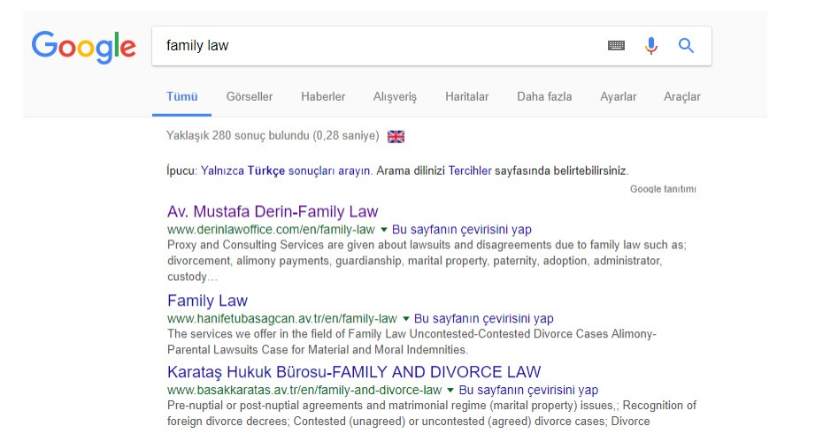Start voice search with microphone icon
Screen dimensions: 823x441
(650, 46)
